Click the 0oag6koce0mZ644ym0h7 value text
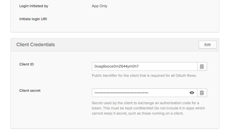The height and width of the screenshot is (140, 230). point(116,66)
